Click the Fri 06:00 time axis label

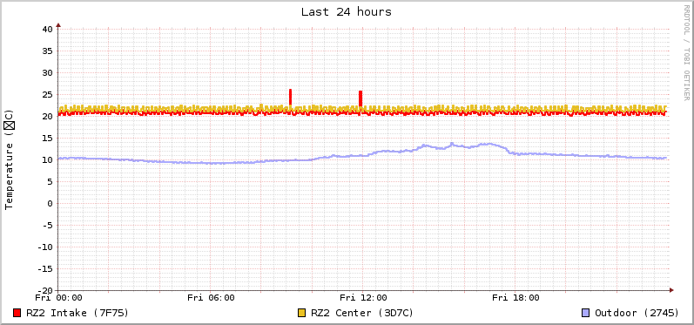click(211, 298)
